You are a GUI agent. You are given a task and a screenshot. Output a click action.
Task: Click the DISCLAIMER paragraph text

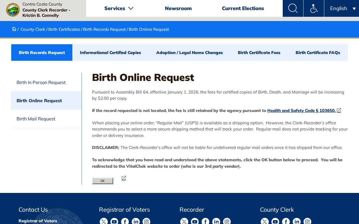tap(217, 148)
